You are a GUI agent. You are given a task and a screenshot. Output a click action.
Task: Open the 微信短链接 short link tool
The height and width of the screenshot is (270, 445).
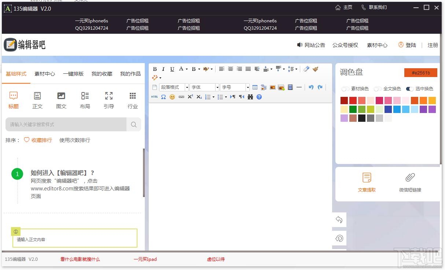(410, 183)
